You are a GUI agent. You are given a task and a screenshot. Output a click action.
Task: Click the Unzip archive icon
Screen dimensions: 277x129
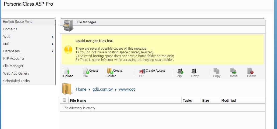194,71
